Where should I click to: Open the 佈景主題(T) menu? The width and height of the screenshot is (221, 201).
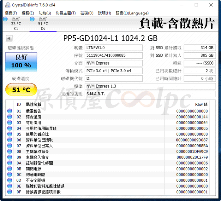pyautogui.click(x=66, y=13)
